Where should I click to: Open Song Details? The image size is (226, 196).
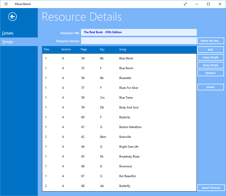pyautogui.click(x=210, y=65)
